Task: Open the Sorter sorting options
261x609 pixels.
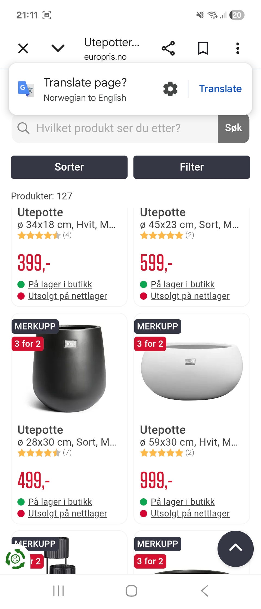Action: click(x=69, y=167)
